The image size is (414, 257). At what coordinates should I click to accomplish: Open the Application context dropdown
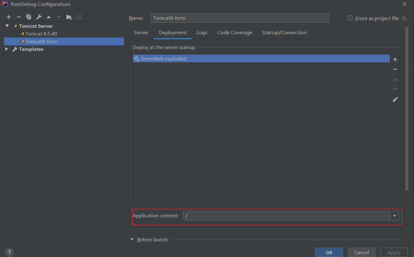pos(395,216)
